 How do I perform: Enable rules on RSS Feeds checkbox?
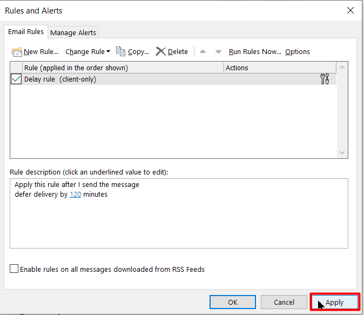14,269
